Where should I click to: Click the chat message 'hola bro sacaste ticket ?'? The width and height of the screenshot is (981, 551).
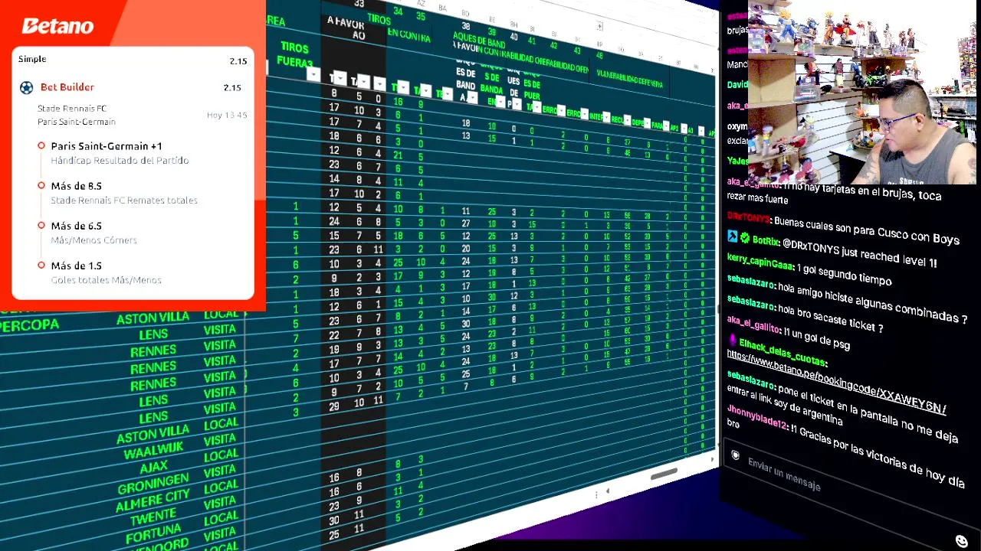(831, 318)
